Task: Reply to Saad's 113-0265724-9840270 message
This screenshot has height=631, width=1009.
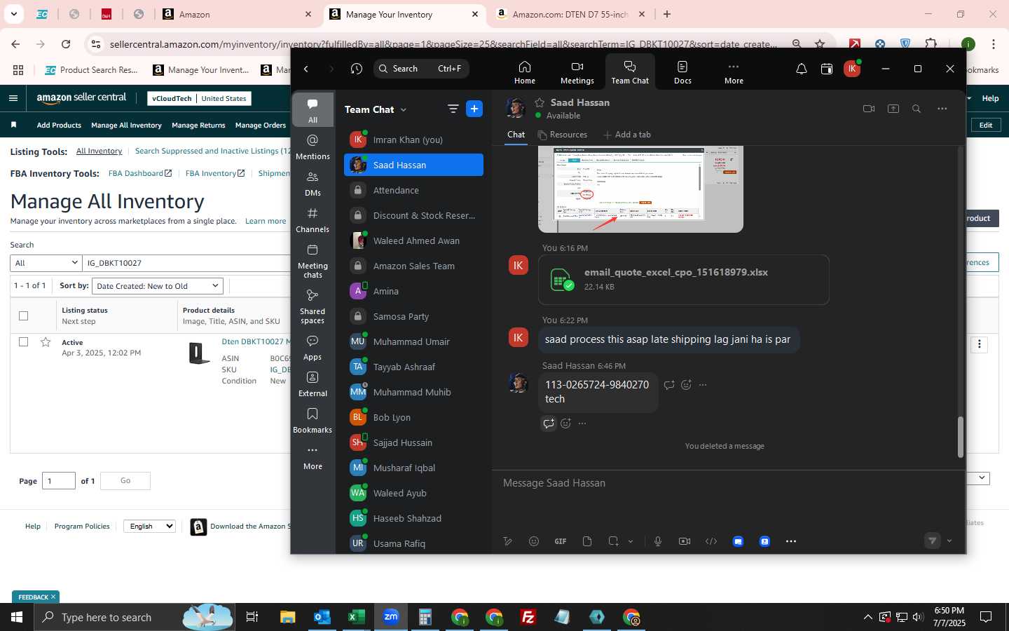Action: [669, 384]
